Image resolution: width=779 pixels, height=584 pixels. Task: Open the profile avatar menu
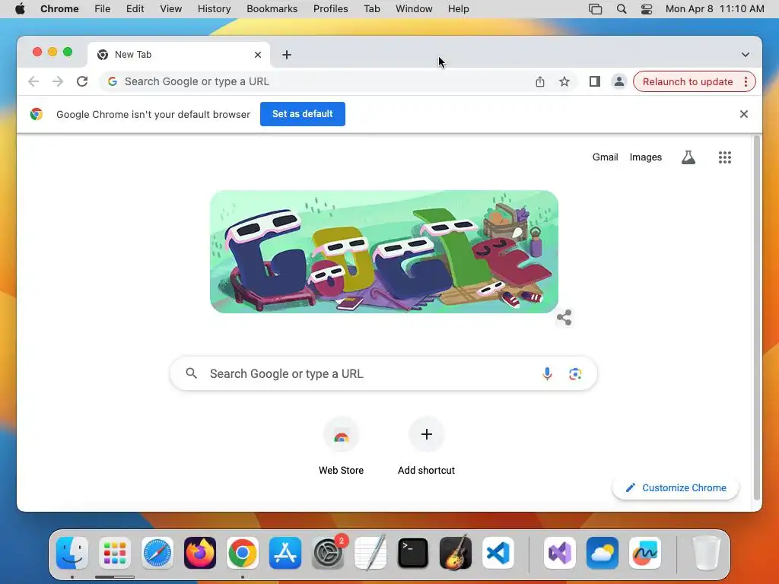click(619, 81)
